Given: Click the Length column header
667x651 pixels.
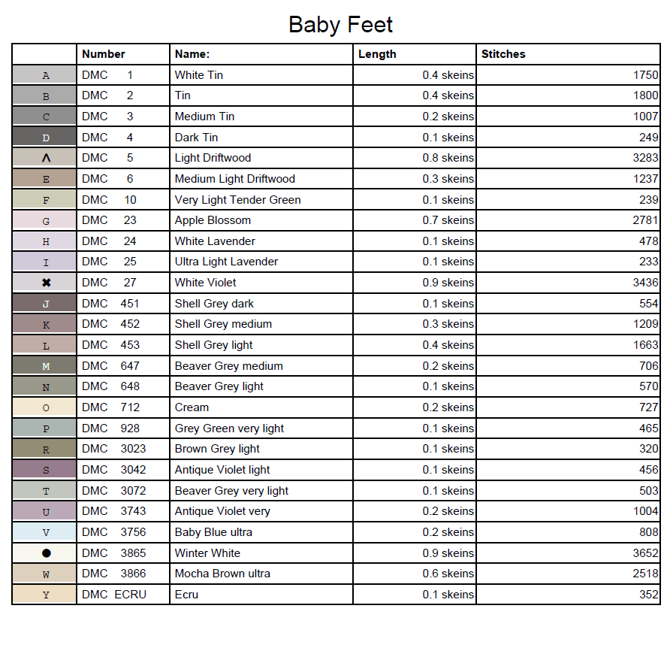Looking at the screenshot, I should (x=377, y=54).
